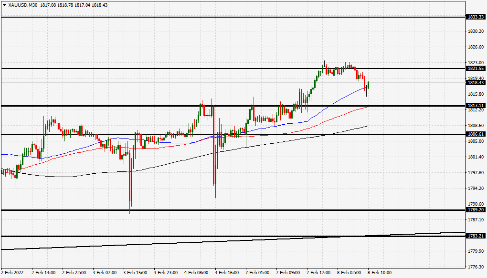
Task: Click the 3 Feb 07:00 time axis label
Action: tap(105, 273)
